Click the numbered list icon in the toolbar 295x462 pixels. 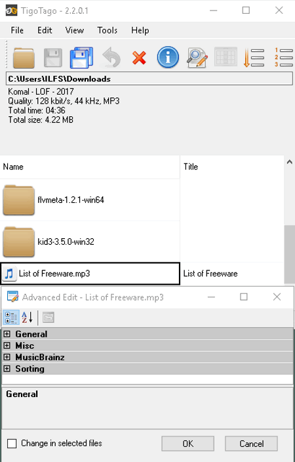(x=284, y=58)
